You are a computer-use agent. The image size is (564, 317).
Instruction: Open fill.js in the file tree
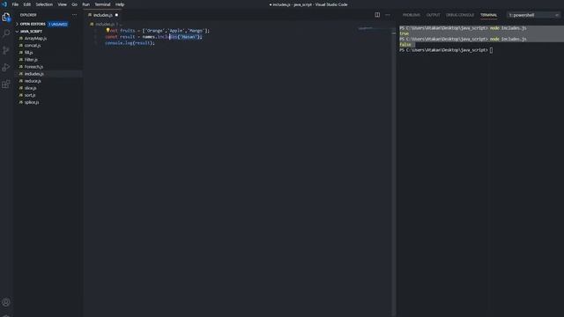pyautogui.click(x=29, y=53)
